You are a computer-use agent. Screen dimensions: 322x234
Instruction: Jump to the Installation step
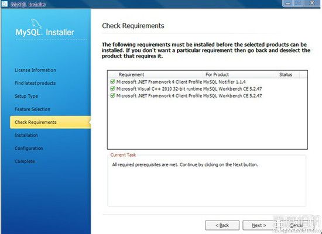point(26,135)
